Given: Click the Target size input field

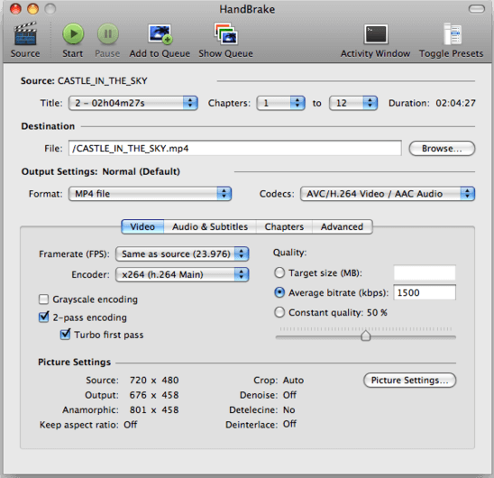Looking at the screenshot, I should coord(425,272).
